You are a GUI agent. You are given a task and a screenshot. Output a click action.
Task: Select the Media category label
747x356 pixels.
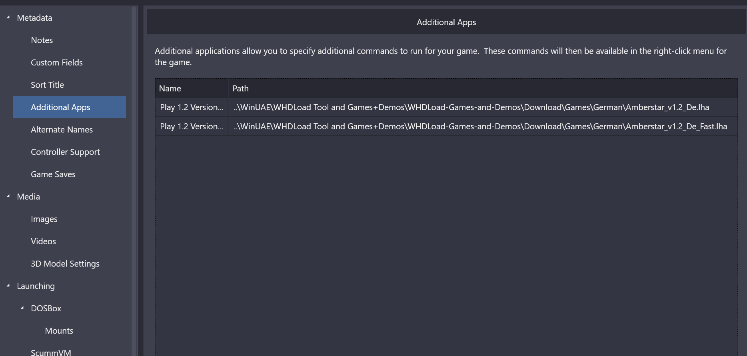[x=28, y=196]
